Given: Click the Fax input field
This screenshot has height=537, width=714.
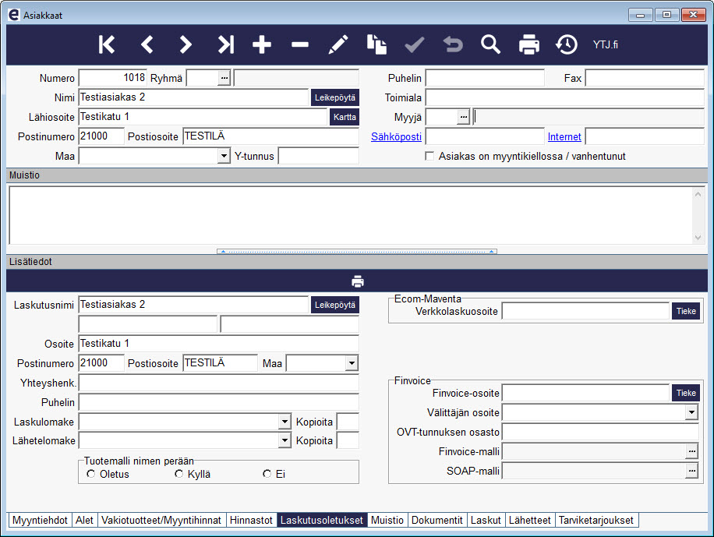Looking at the screenshot, I should coord(645,78).
